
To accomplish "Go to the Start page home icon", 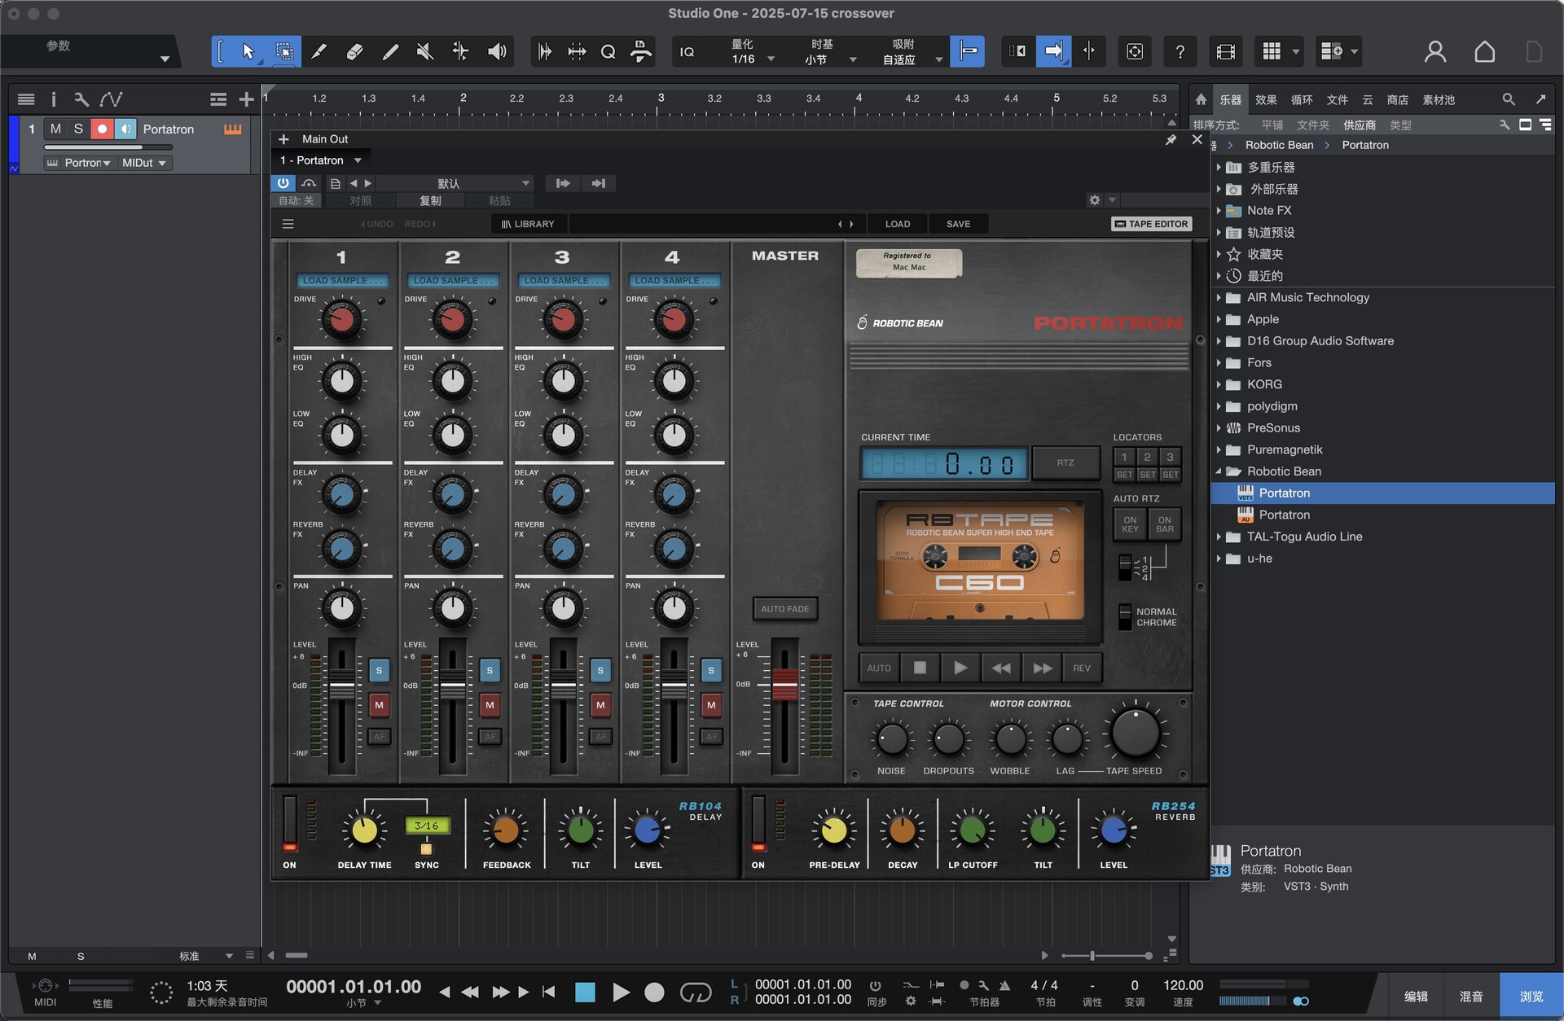I will 1485,52.
